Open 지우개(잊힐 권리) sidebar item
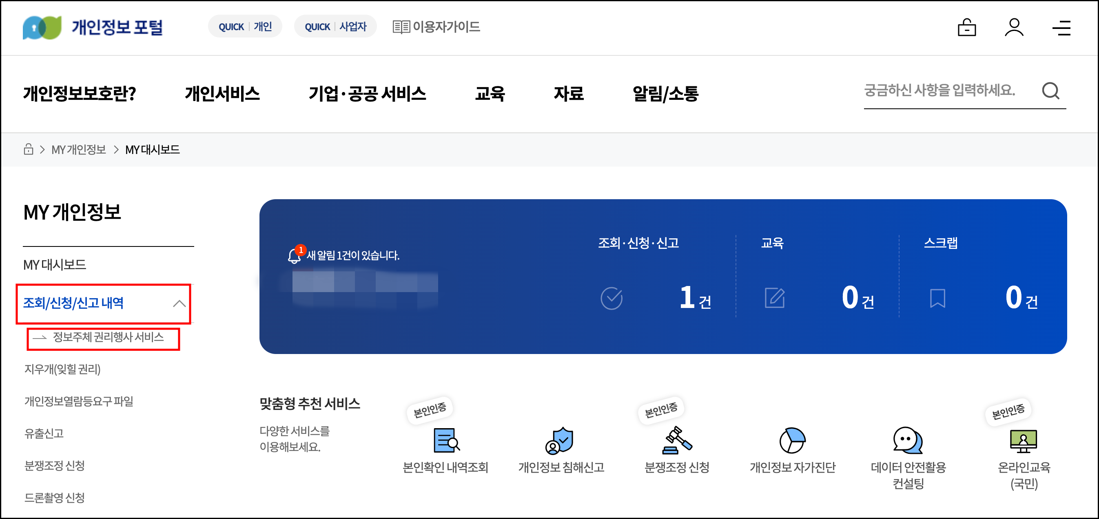This screenshot has height=519, width=1099. tap(62, 369)
